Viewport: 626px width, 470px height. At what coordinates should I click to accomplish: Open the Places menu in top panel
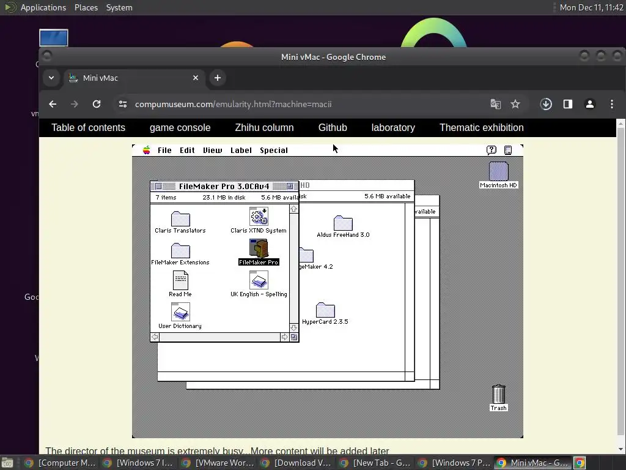86,7
